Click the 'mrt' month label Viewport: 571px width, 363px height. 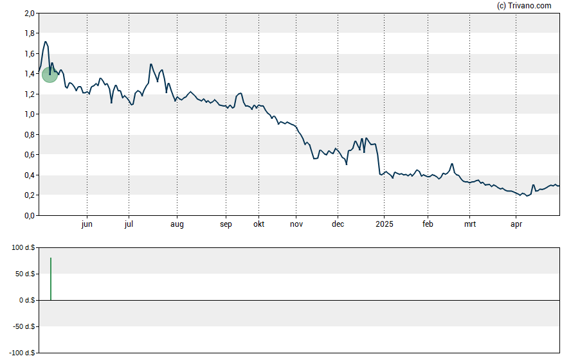470,224
